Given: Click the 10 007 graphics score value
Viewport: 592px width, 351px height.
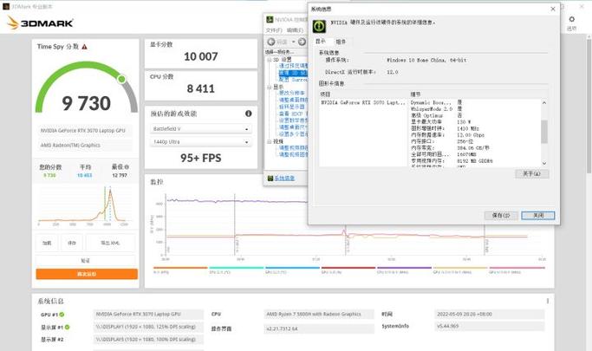Looking at the screenshot, I should coord(201,56).
